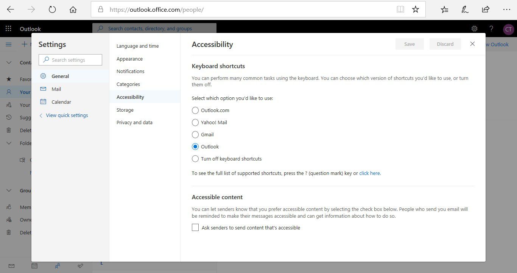Click the share page icon
This screenshot has height=273, width=517.
[486, 9]
